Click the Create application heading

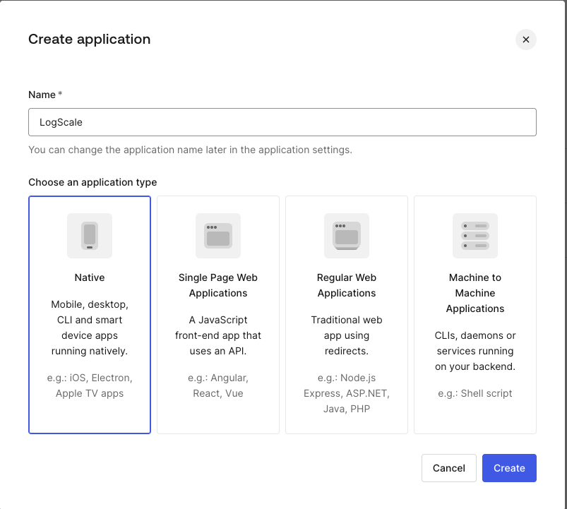pos(89,40)
